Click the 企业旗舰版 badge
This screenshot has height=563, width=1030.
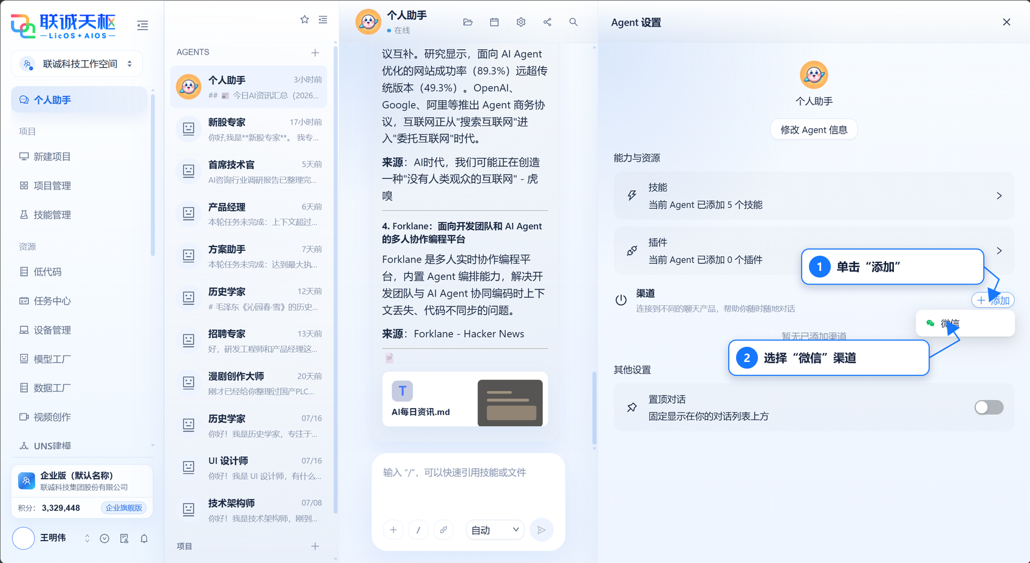click(x=124, y=508)
